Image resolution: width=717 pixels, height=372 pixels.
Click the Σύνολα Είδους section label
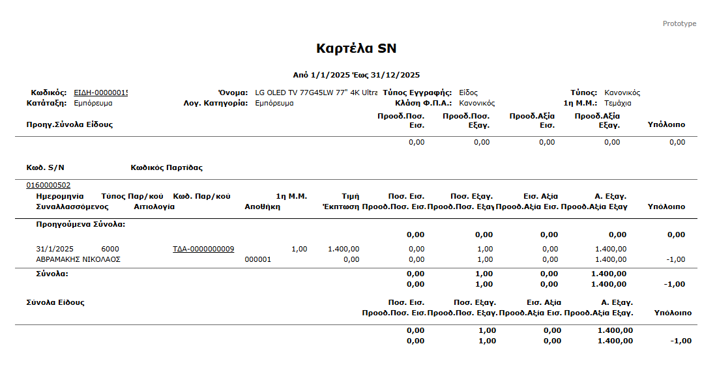(x=55, y=302)
